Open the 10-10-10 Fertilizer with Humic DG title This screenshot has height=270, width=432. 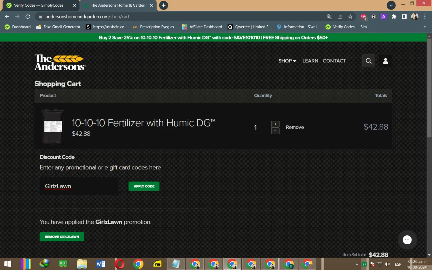coord(143,123)
